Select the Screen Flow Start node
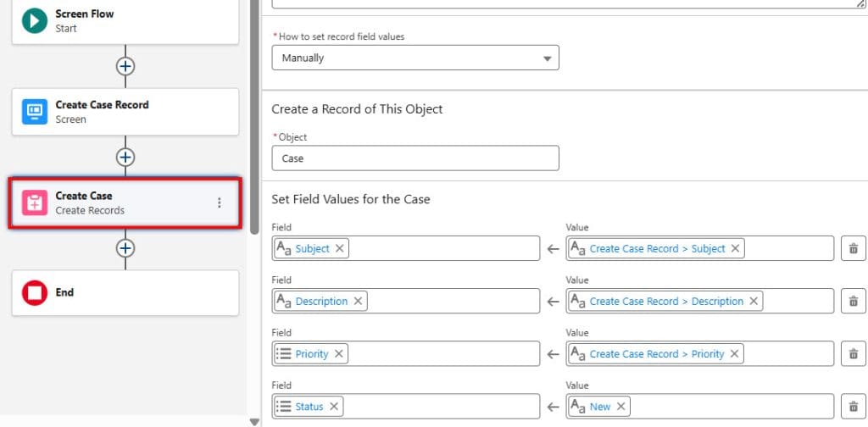868x427 pixels. (x=125, y=21)
